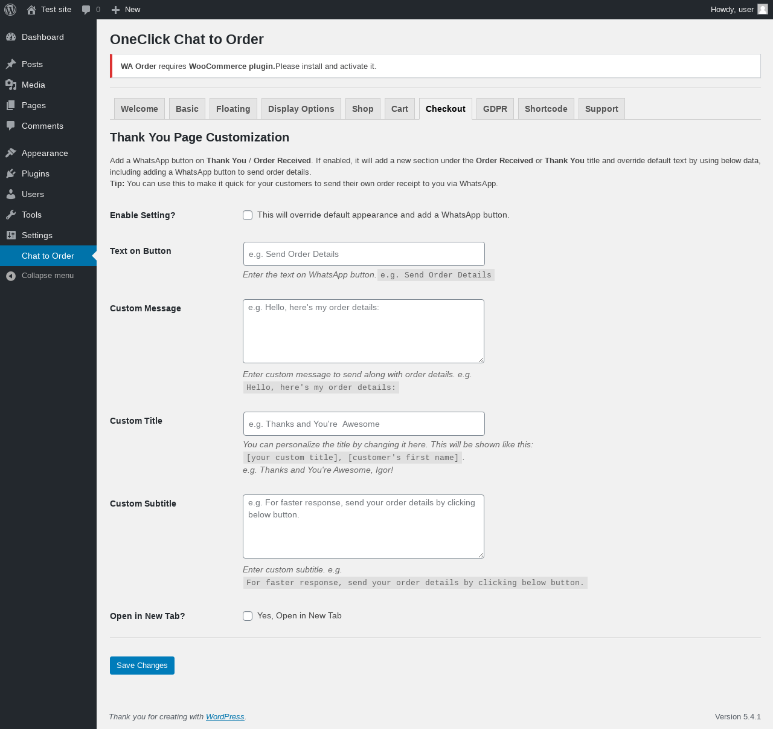
Task: Click the Comments icon in sidebar
Action: click(x=11, y=126)
